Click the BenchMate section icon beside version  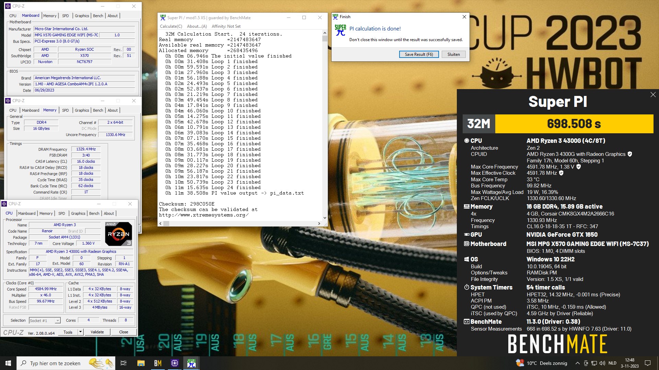coord(466,322)
